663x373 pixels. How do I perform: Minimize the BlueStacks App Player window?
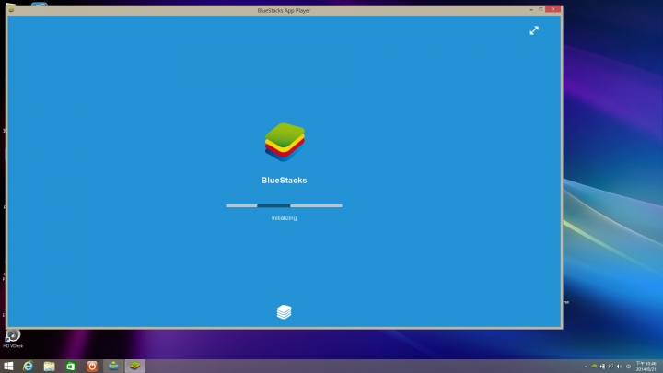tap(531, 9)
